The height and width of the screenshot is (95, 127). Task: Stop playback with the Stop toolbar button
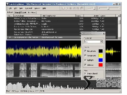63,8
